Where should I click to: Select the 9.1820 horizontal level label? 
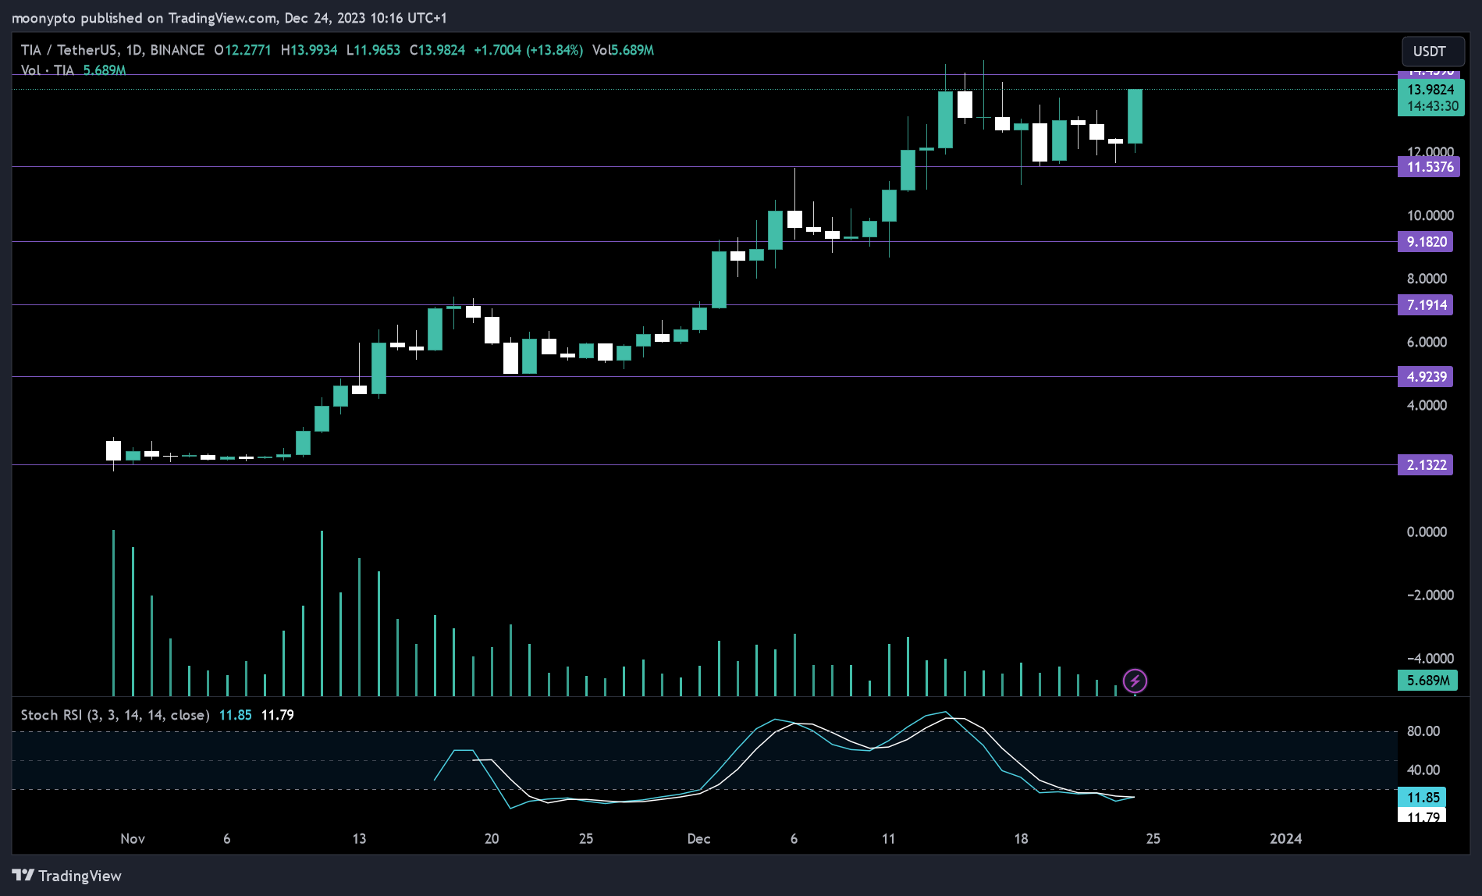tap(1426, 242)
